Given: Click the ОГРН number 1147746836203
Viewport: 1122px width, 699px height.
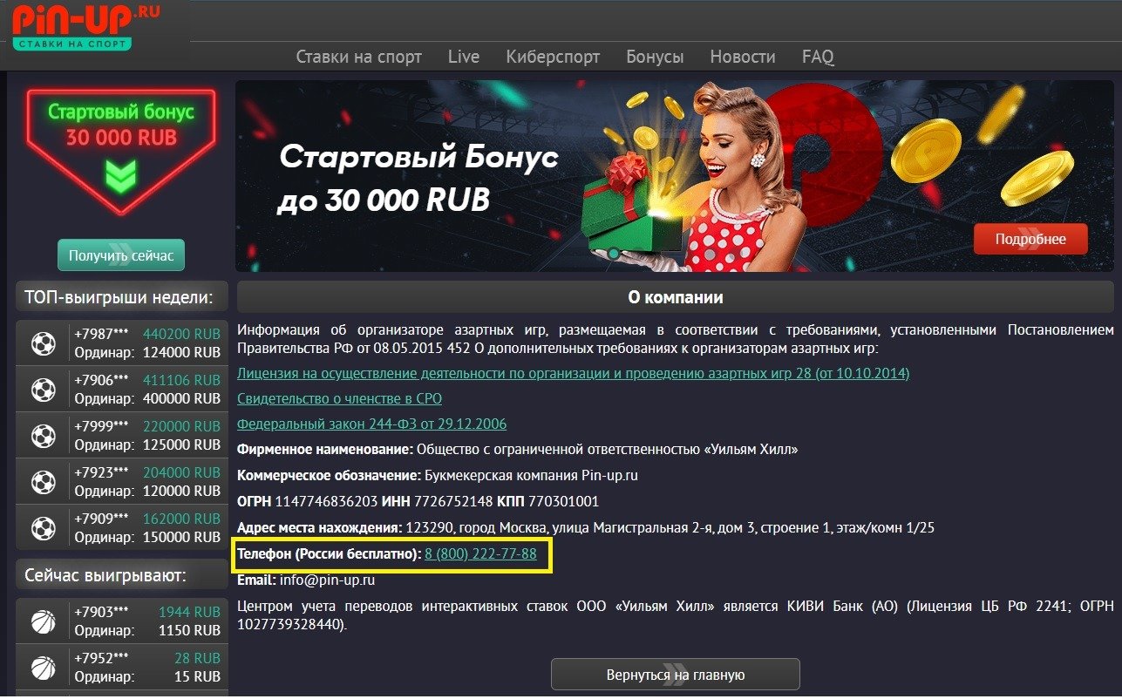Looking at the screenshot, I should (326, 502).
